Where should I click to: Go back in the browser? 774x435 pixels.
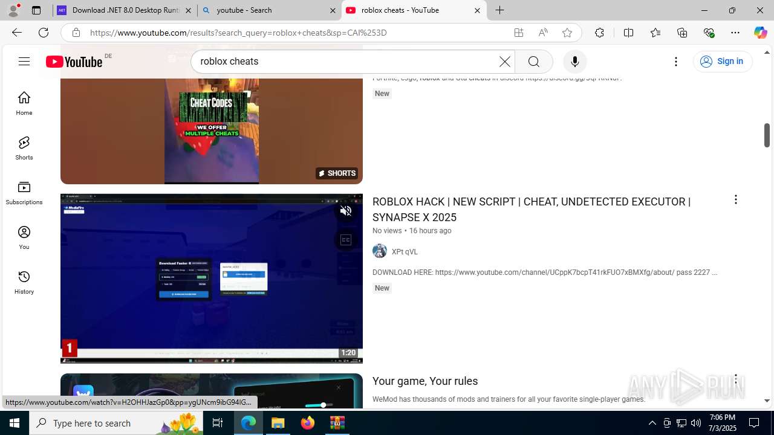coord(17,33)
